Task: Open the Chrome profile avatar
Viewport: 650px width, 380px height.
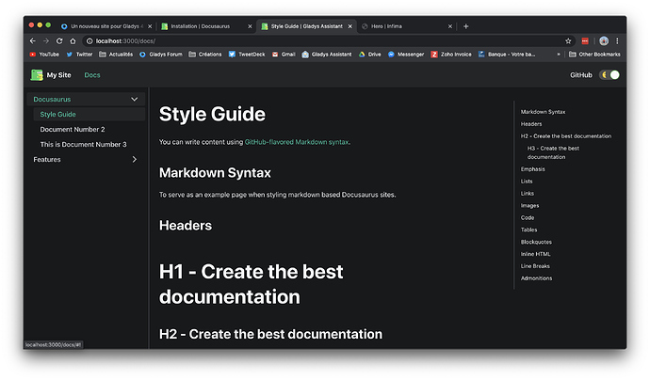Action: click(604, 41)
